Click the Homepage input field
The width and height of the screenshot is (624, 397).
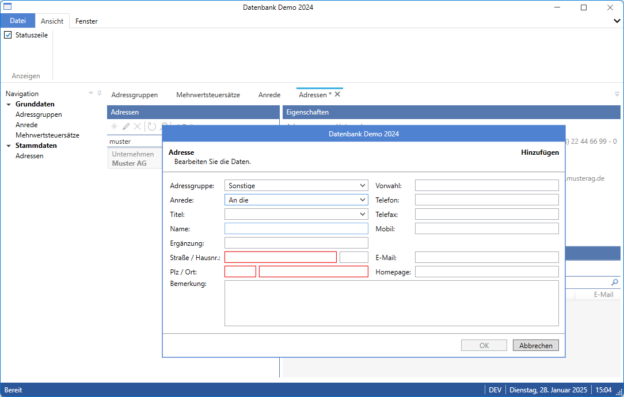click(486, 272)
